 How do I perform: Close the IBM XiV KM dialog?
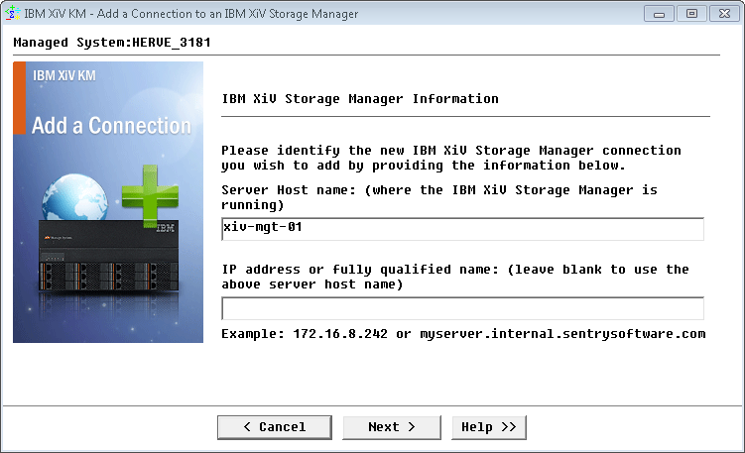click(724, 14)
